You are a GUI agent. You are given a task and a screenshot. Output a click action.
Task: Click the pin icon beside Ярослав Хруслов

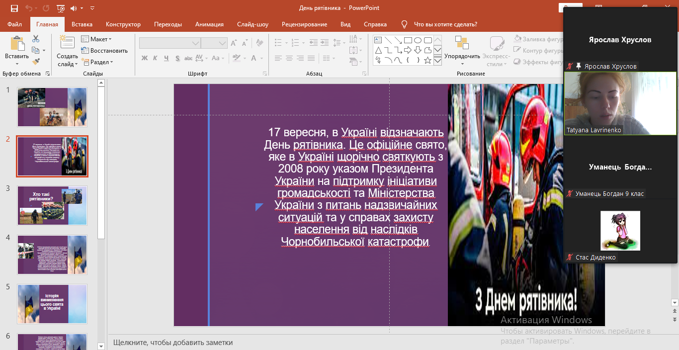[x=578, y=66]
